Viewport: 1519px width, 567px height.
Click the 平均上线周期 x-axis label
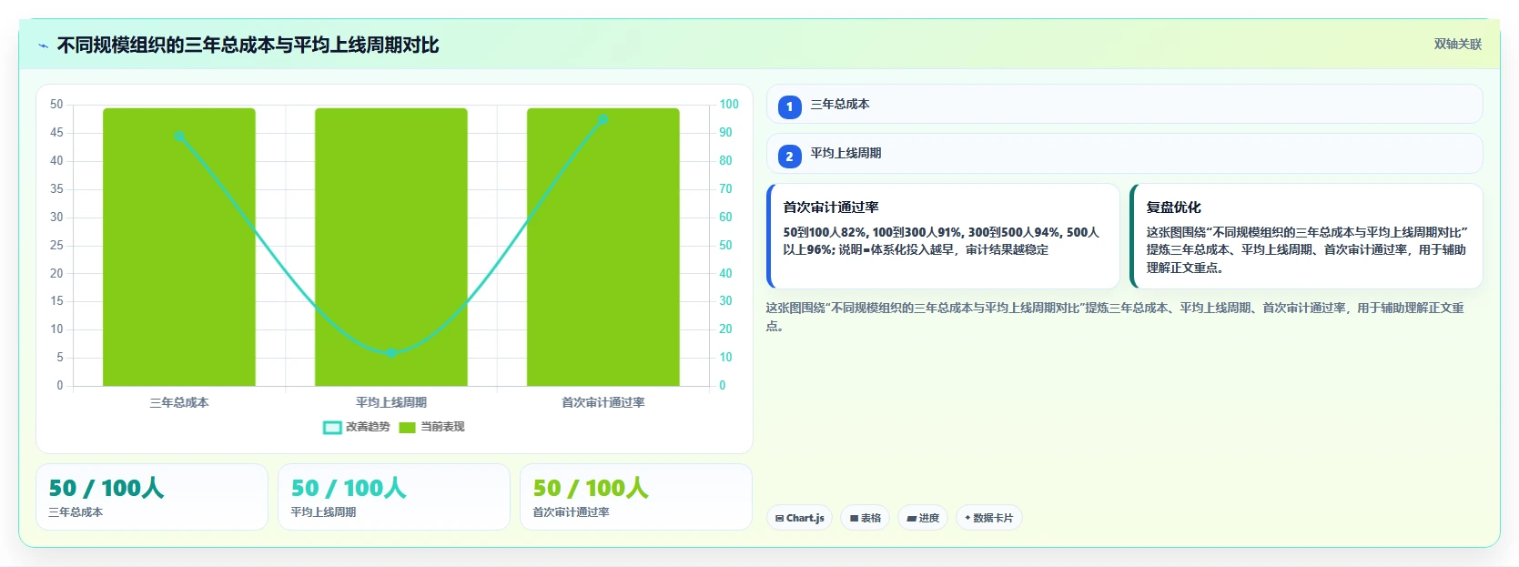point(391,402)
